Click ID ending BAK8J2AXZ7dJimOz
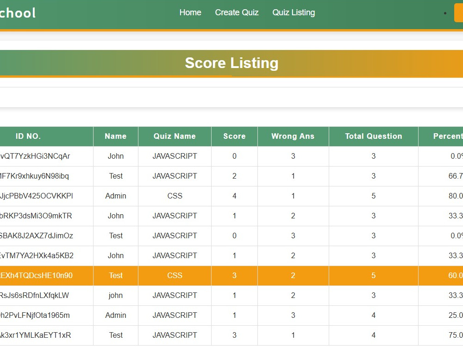 coord(36,236)
